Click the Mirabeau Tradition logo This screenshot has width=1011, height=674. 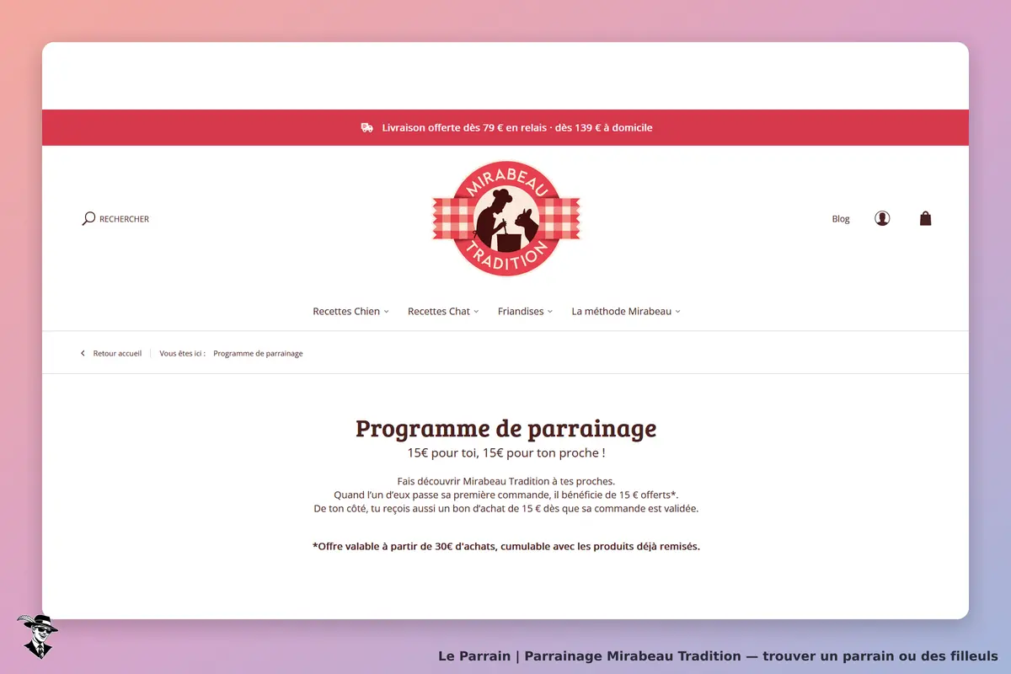(505, 219)
